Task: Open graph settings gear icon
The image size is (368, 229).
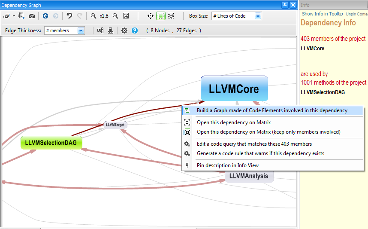Action: pyautogui.click(x=124, y=31)
